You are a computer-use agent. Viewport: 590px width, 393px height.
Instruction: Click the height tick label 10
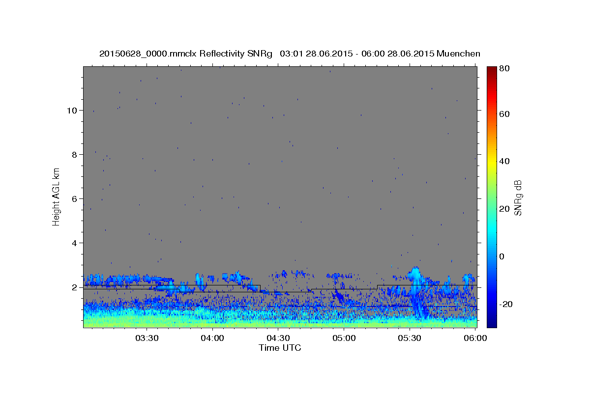[x=72, y=110]
